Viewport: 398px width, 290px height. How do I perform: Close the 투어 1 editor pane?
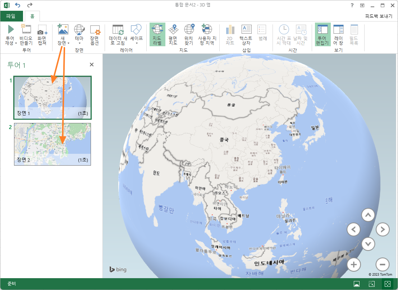pos(92,65)
